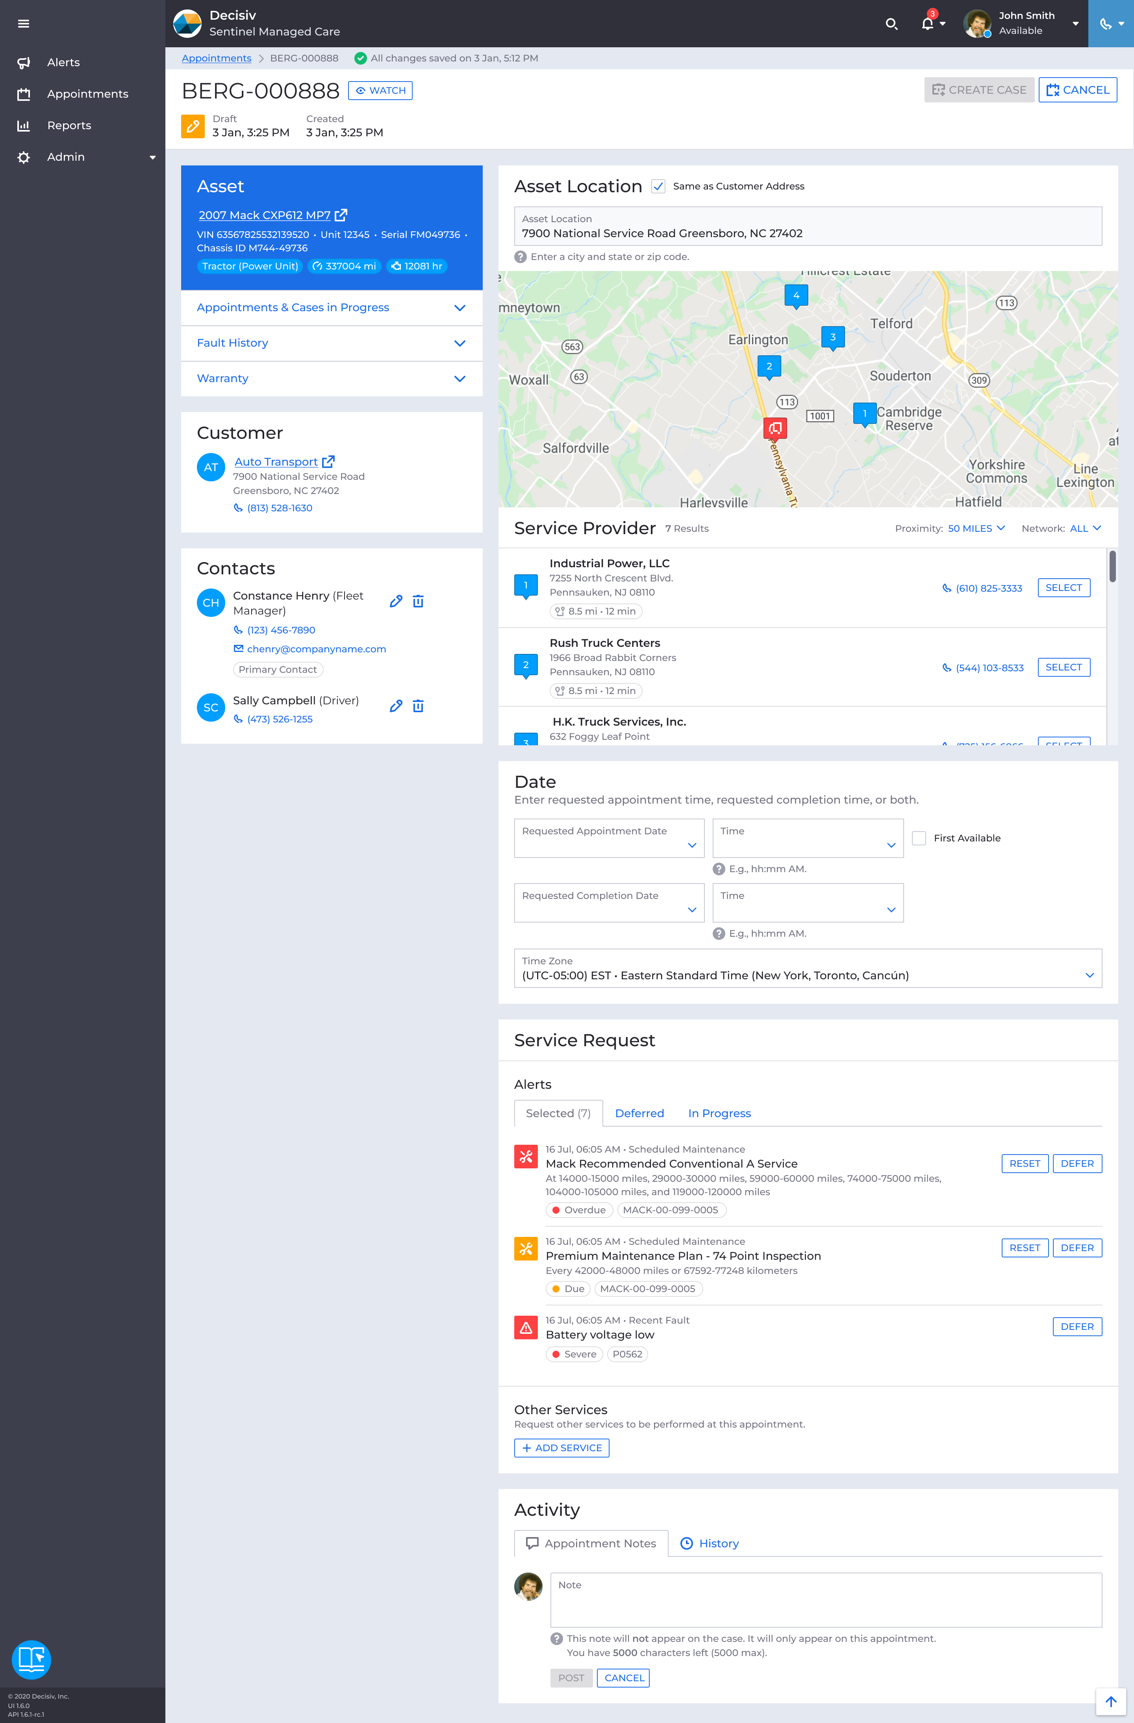
Task: Click ADD SERVICE under Other Services
Action: pos(561,1448)
